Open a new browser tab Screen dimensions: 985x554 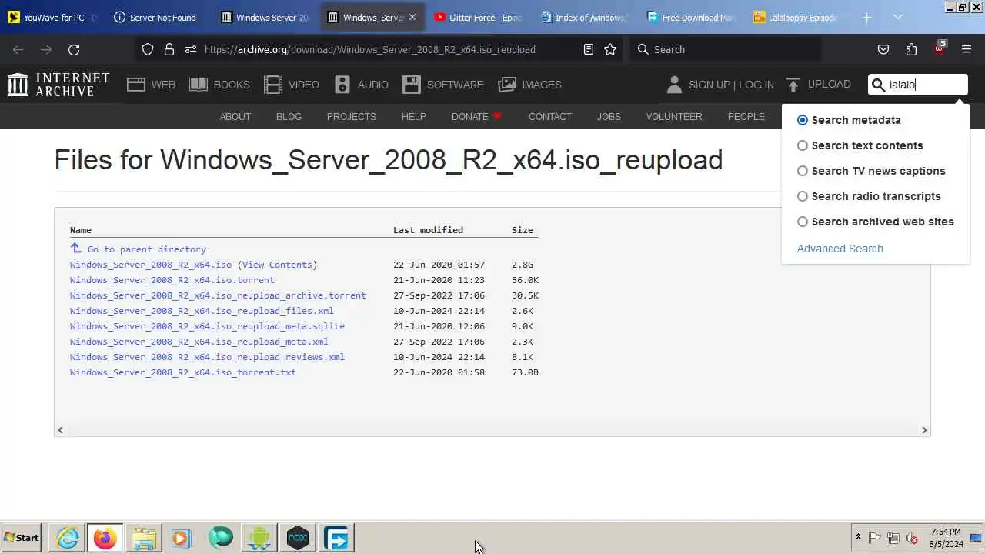point(866,17)
